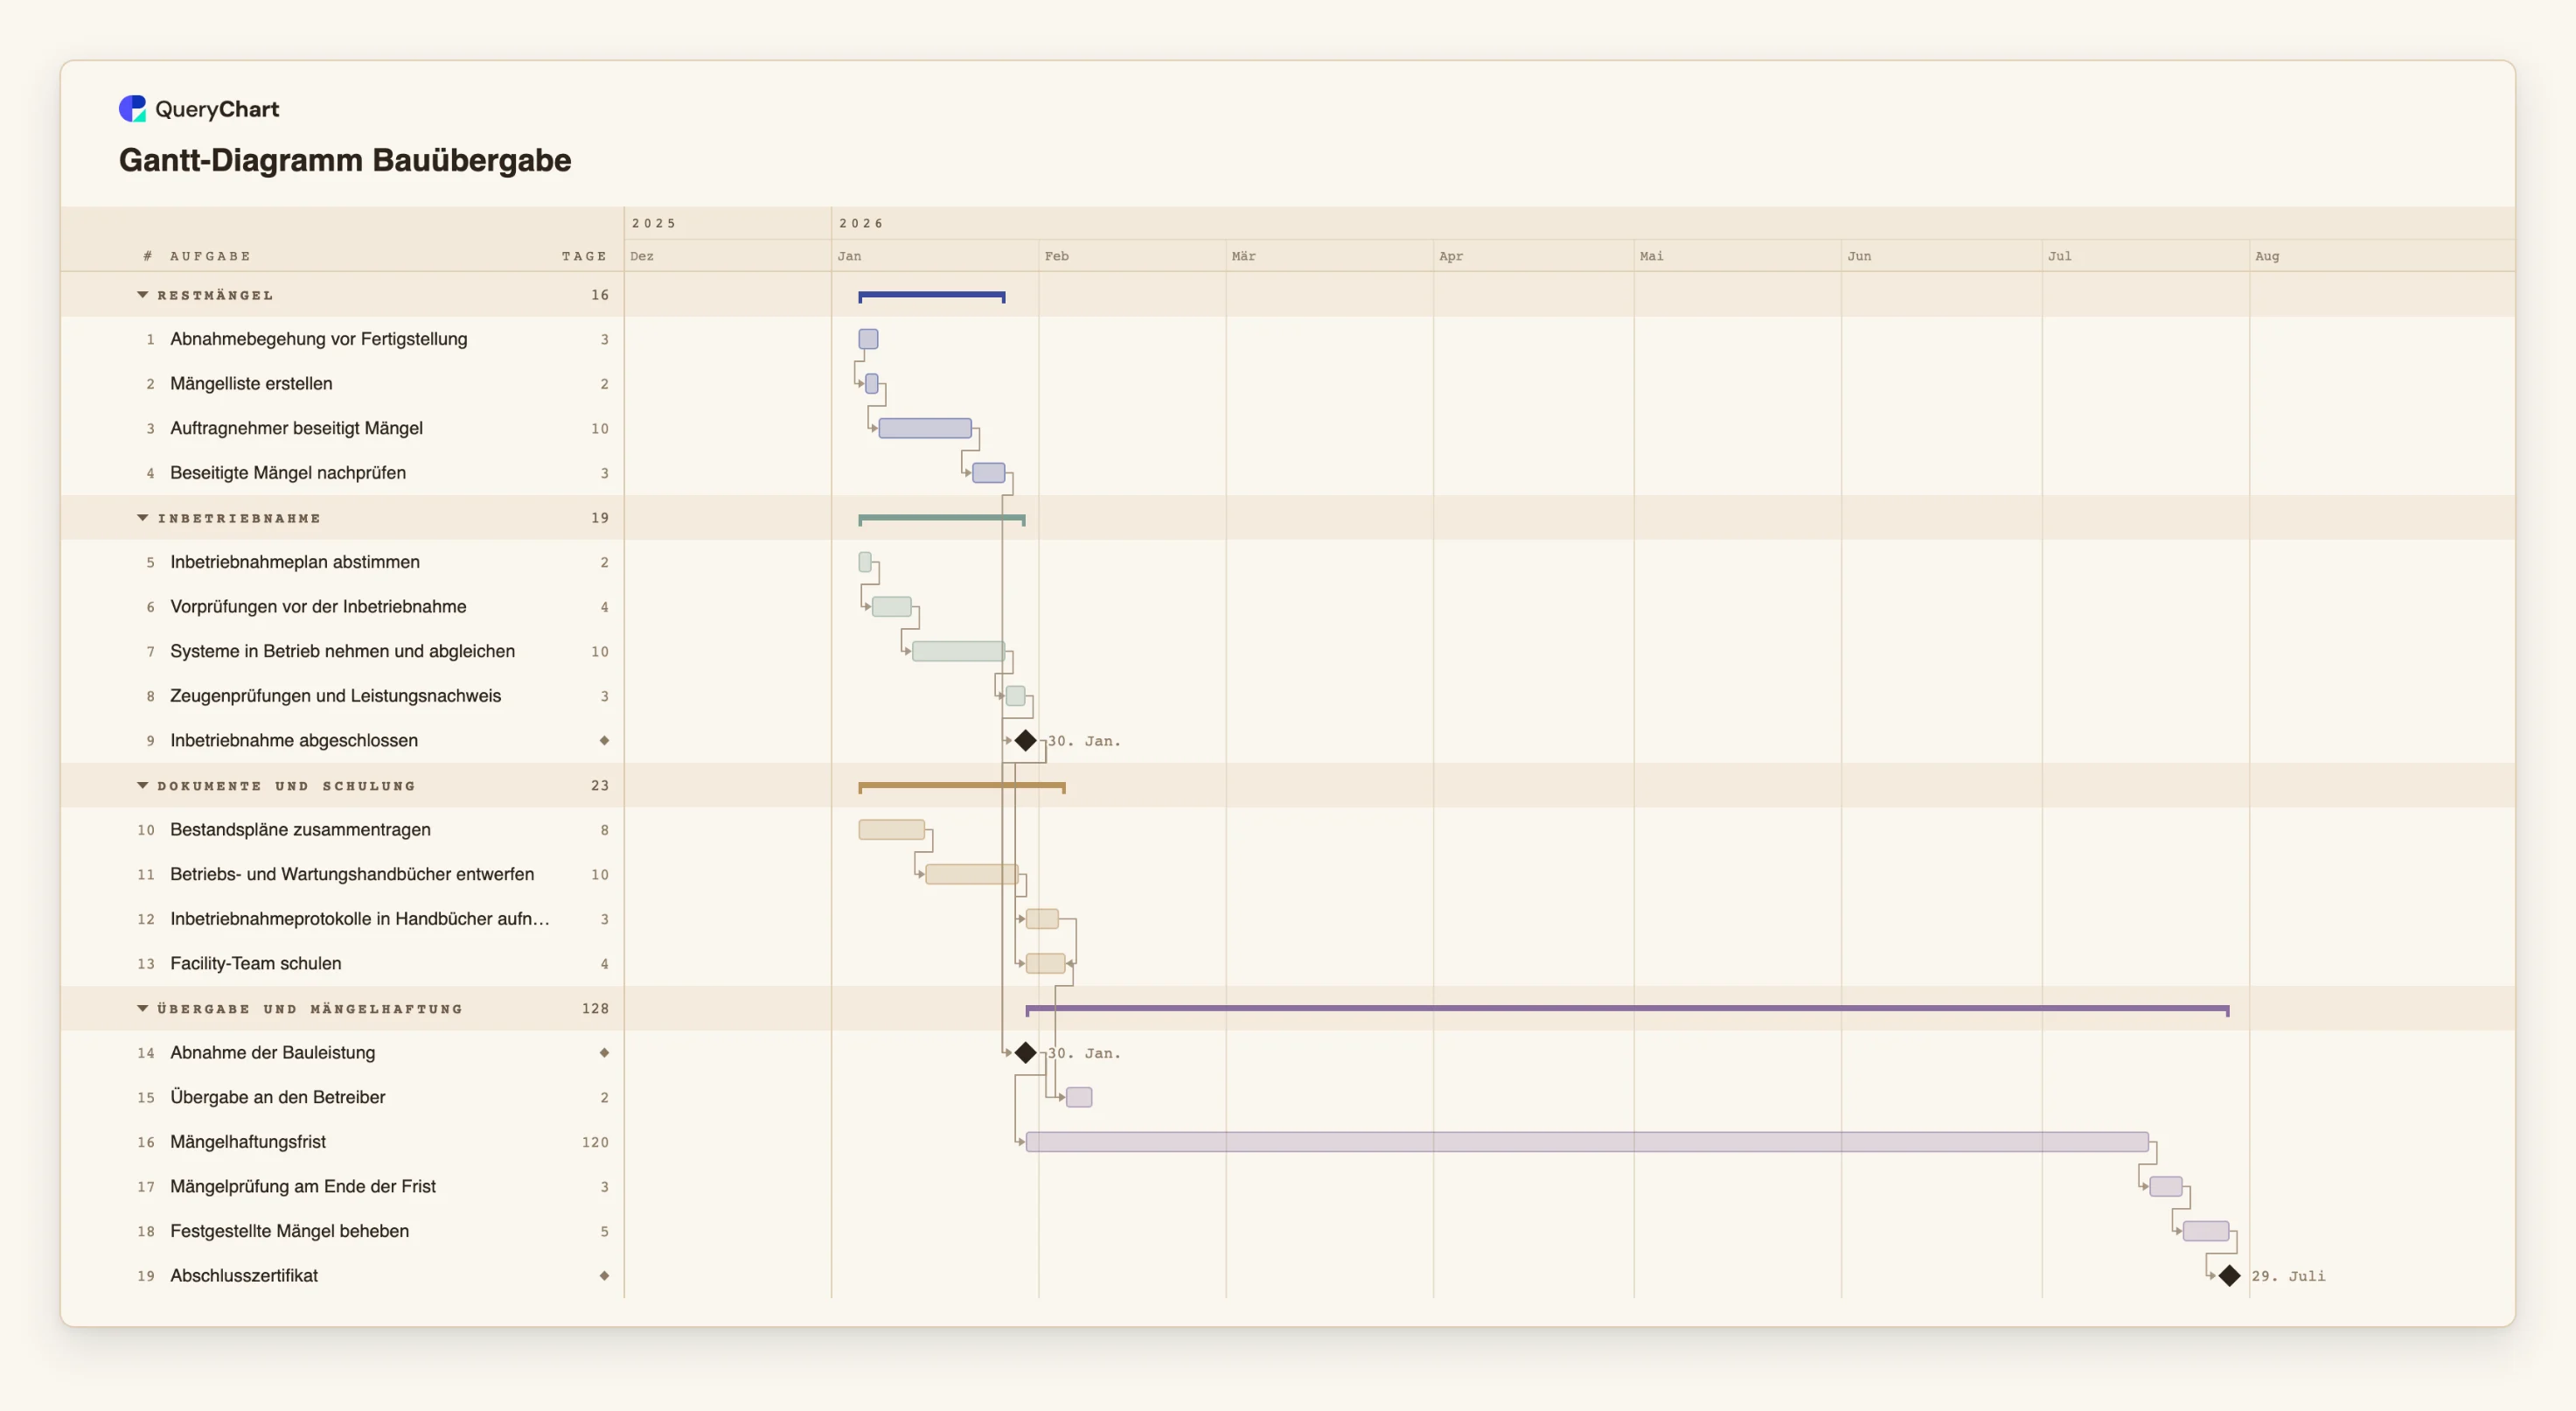Select the Abnahme der Bauleistung milestone diamond
The width and height of the screenshot is (2576, 1411).
(1025, 1052)
